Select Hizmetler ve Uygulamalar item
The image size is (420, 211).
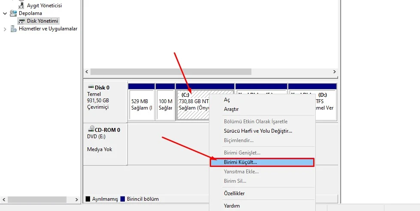click(48, 29)
